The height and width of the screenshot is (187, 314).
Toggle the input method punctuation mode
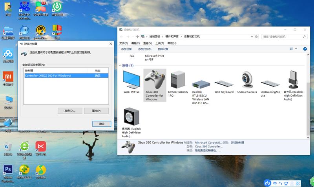(x=281, y=183)
